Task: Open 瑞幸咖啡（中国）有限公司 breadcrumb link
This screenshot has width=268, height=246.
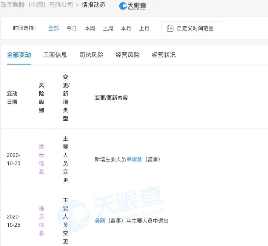Action: (x=37, y=5)
